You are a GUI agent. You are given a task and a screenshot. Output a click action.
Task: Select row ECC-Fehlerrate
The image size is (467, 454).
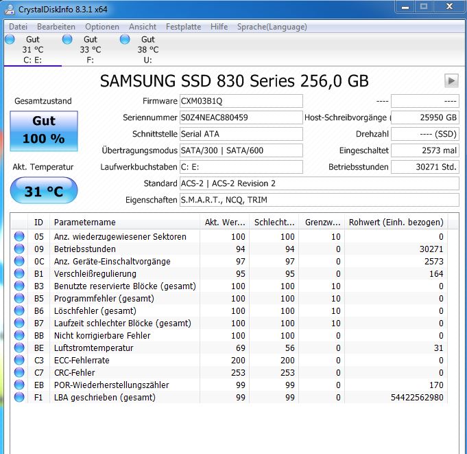coord(229,360)
